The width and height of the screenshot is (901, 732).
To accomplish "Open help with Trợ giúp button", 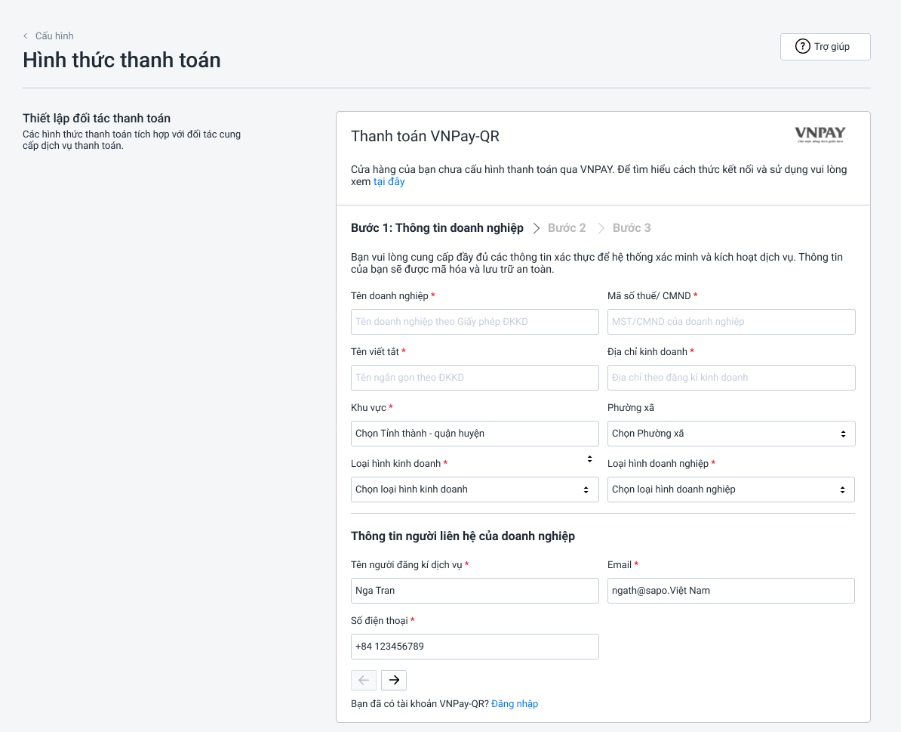I will [x=825, y=47].
